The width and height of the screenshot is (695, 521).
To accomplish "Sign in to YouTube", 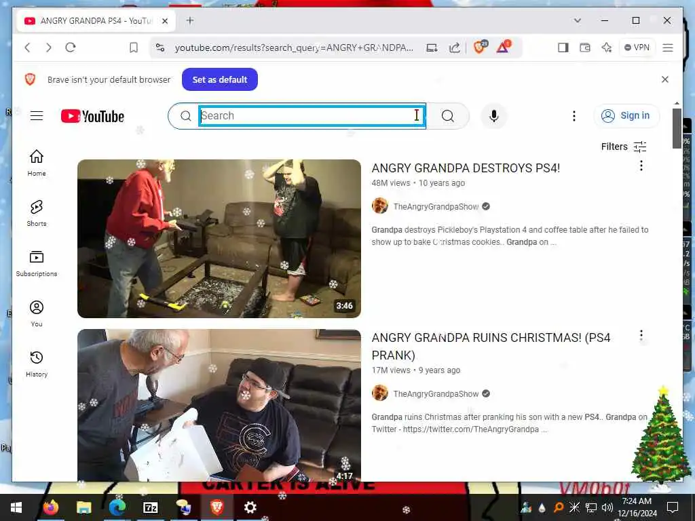I will pyautogui.click(x=626, y=115).
